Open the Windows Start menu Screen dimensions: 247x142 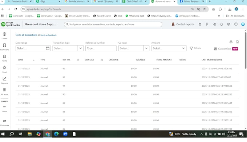[3, 134]
